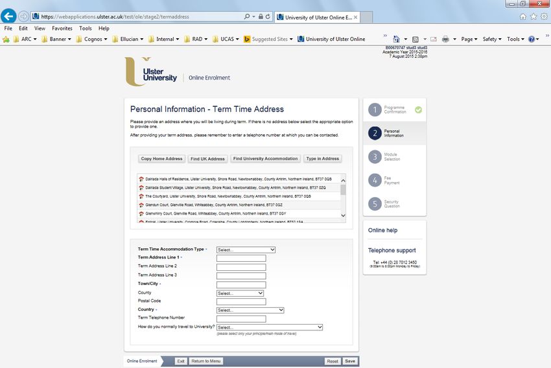Close the University of Ulster Online tab
Image resolution: width=551 pixels, height=368 pixels.
(356, 17)
